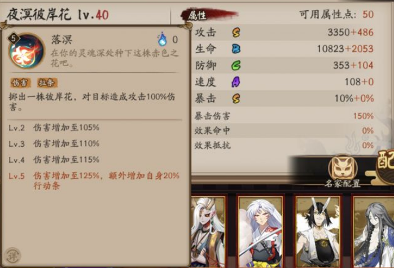Tap the 暴击伤害 150% row
394x268 pixels.
(x=284, y=116)
